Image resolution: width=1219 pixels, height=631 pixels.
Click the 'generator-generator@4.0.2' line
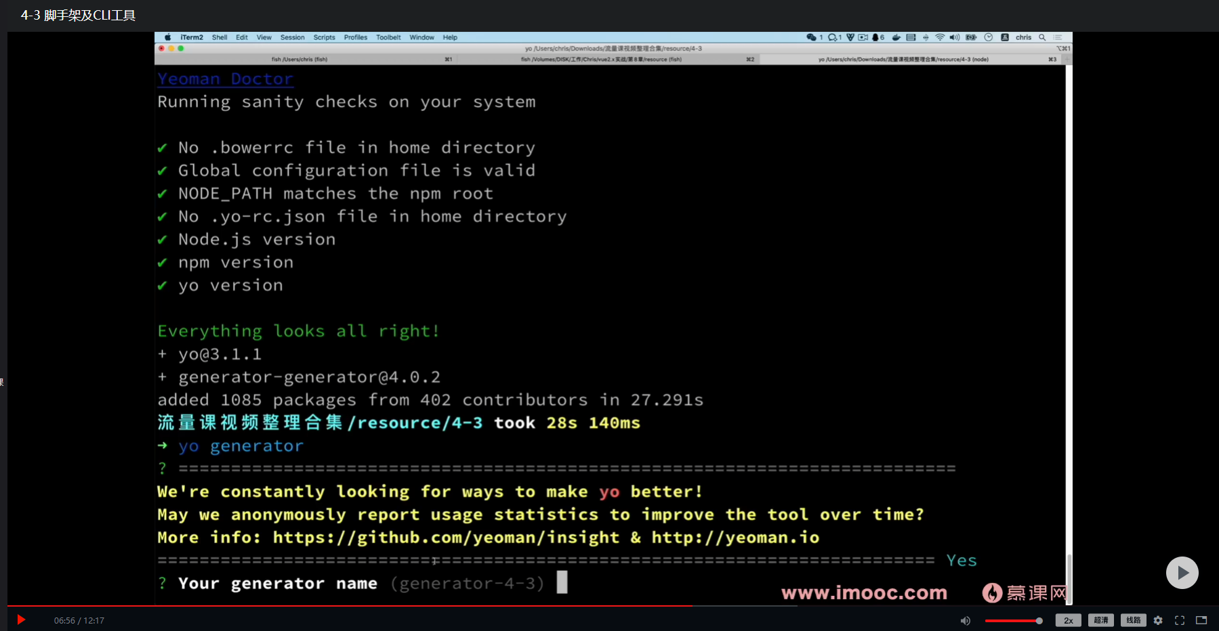(309, 377)
